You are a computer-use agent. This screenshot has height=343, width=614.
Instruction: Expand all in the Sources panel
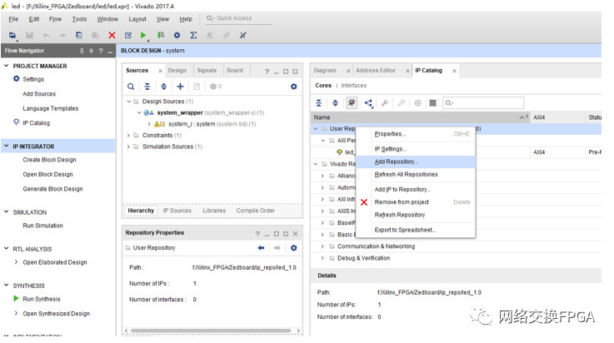pyautogui.click(x=163, y=87)
